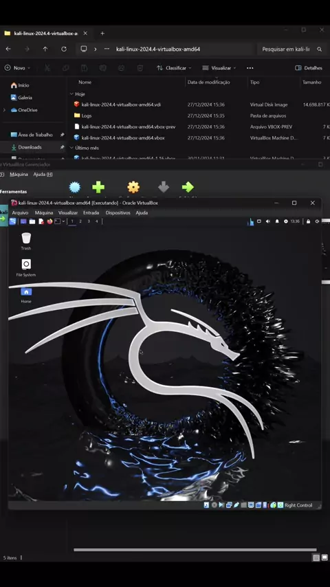
Task: Collapse the Hoje group in the file list
Action: 71,94
